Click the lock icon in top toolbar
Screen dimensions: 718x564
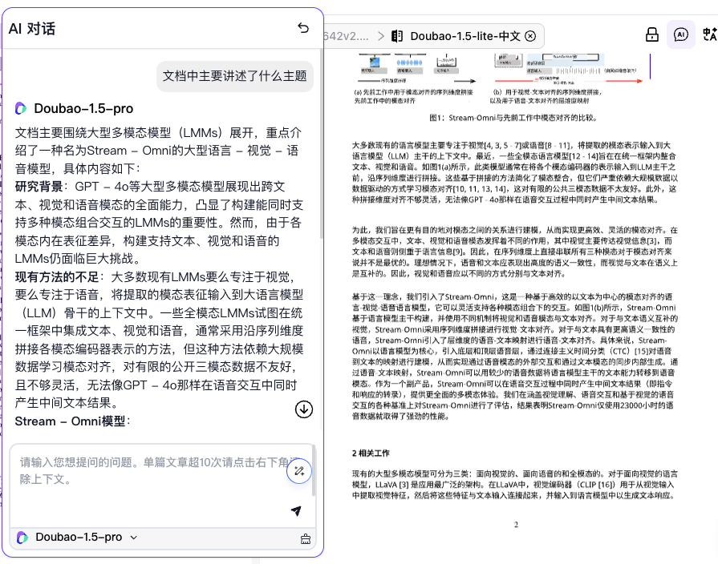click(x=652, y=34)
